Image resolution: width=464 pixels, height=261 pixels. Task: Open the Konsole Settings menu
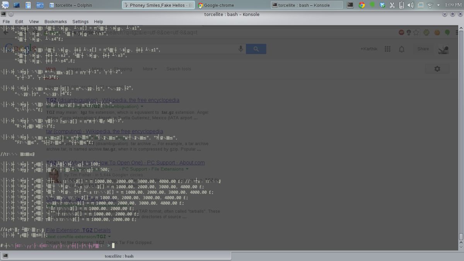[80, 22]
